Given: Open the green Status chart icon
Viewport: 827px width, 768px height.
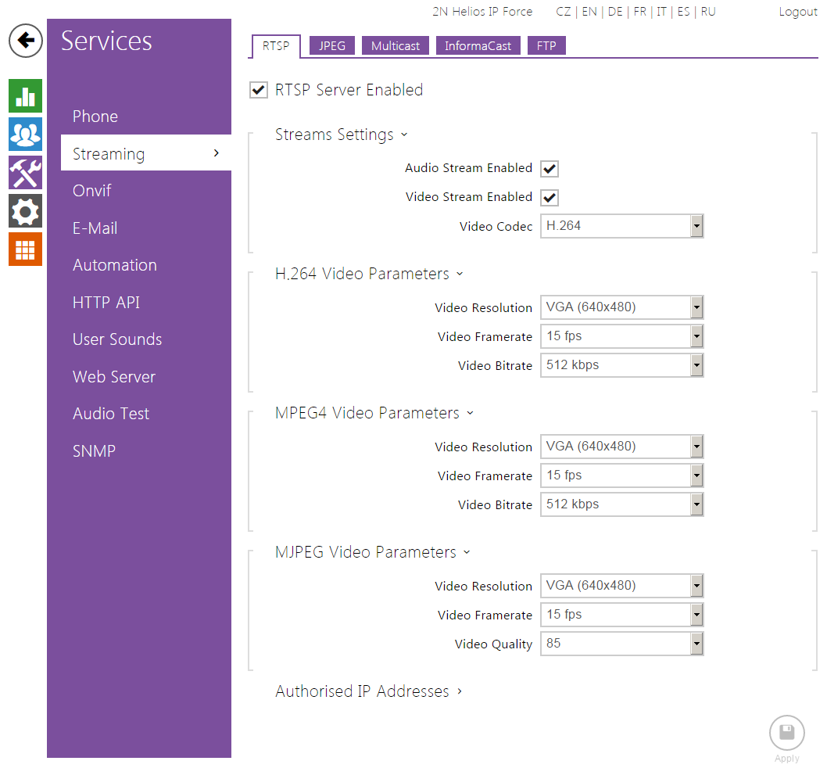Looking at the screenshot, I should pos(25,96).
